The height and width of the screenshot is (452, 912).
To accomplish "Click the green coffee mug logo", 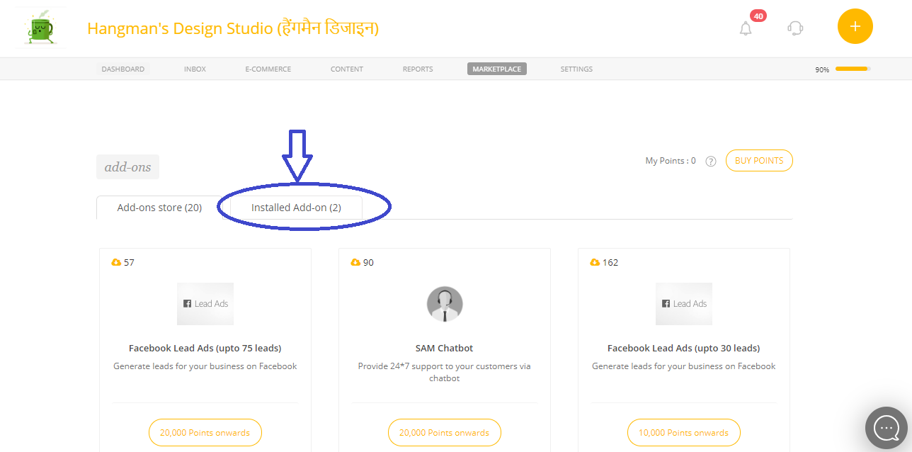I will (41, 28).
